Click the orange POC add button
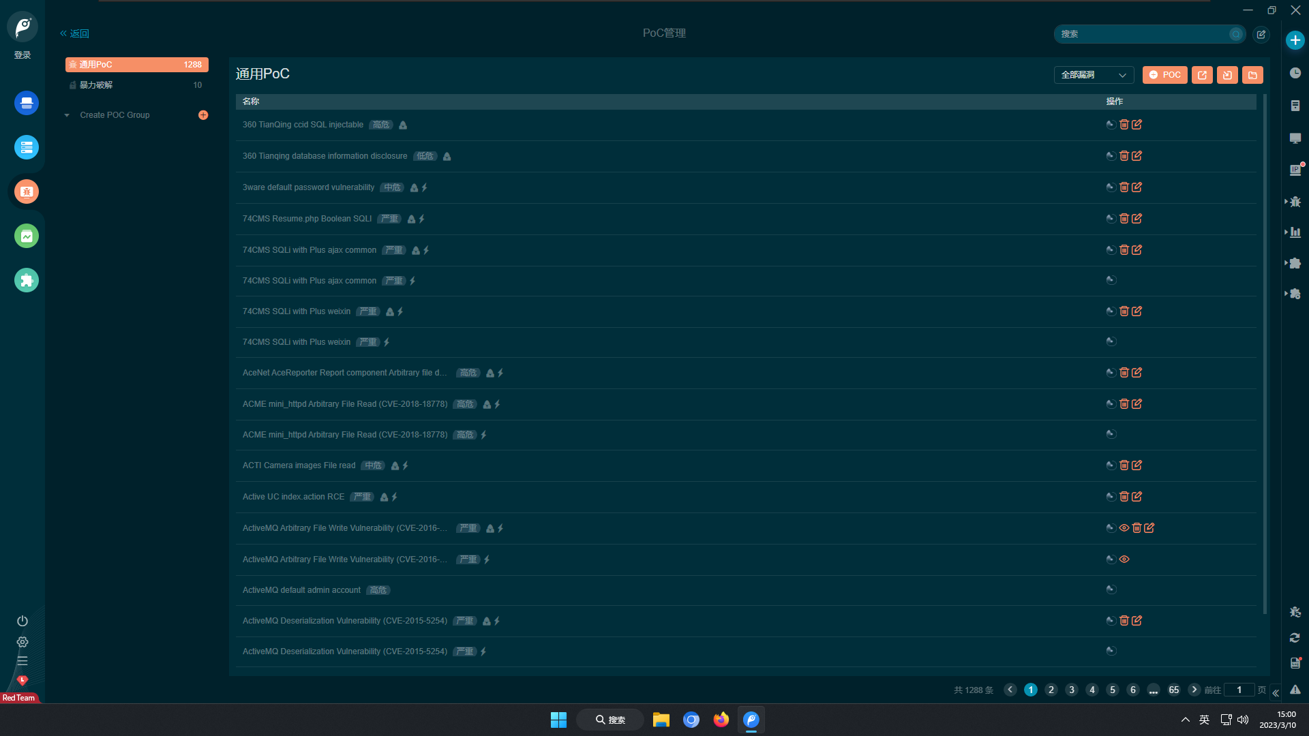1309x736 pixels. coord(1164,75)
